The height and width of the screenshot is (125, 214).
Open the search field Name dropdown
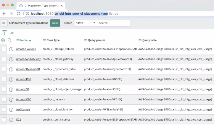[86, 23]
